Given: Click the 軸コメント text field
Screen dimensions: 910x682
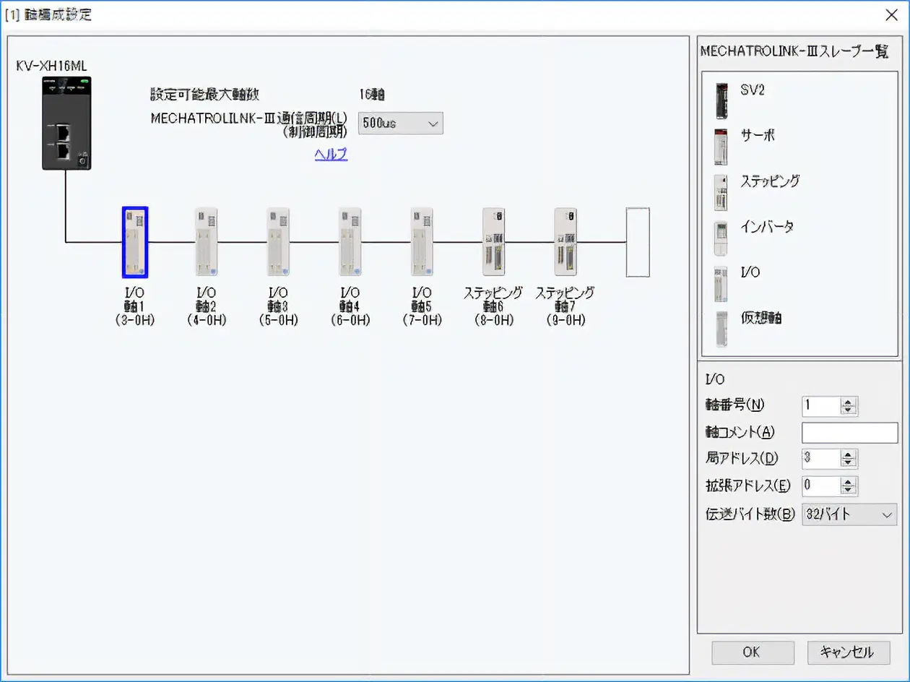Looking at the screenshot, I should (x=849, y=433).
